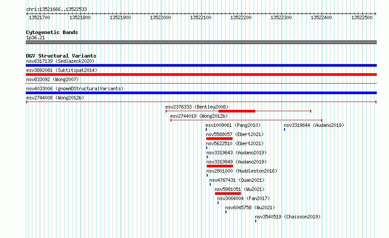Click ruler position 13522500
Image resolution: width=389 pixels, height=238 pixels.
[x=362, y=17]
